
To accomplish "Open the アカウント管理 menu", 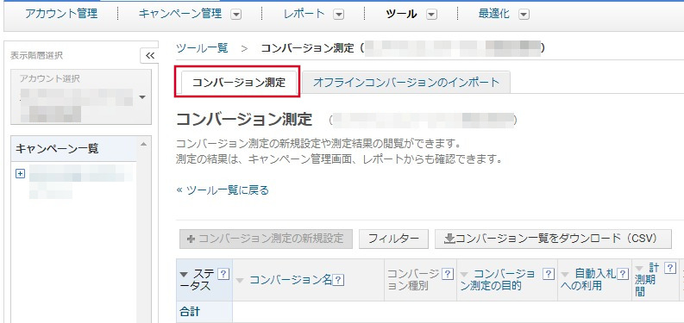I will click(61, 14).
